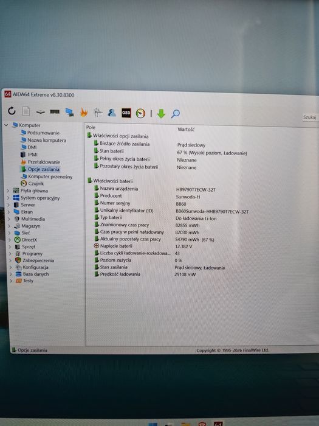The width and height of the screenshot is (319, 426).
Task: Open the Czujnik tree item
Action: click(33, 184)
